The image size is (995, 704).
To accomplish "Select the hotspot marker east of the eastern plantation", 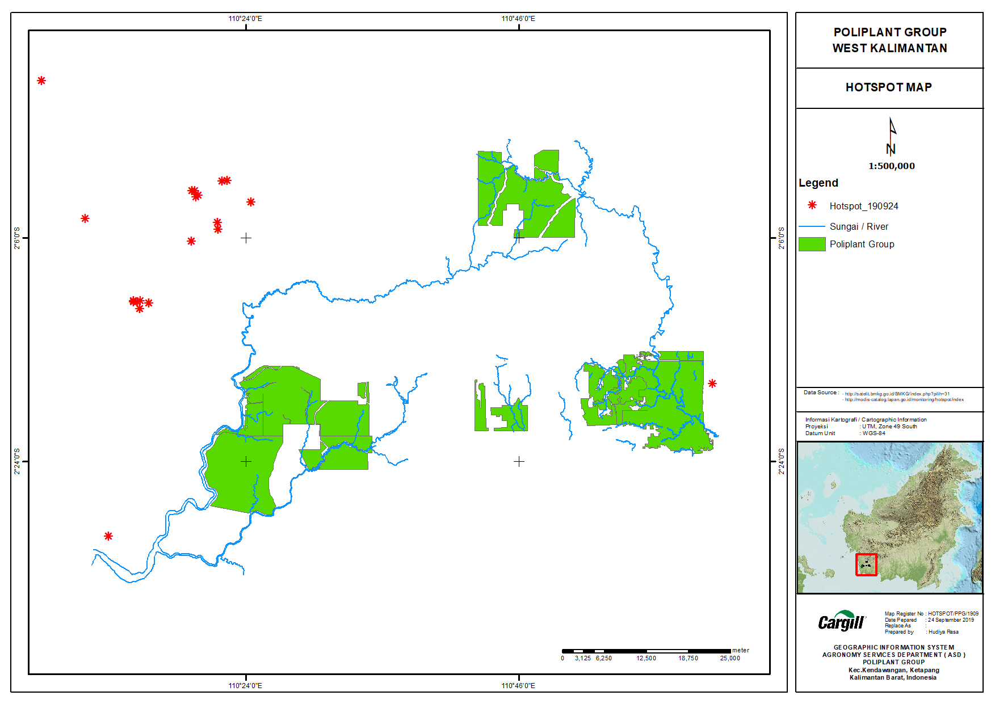I will point(712,383).
